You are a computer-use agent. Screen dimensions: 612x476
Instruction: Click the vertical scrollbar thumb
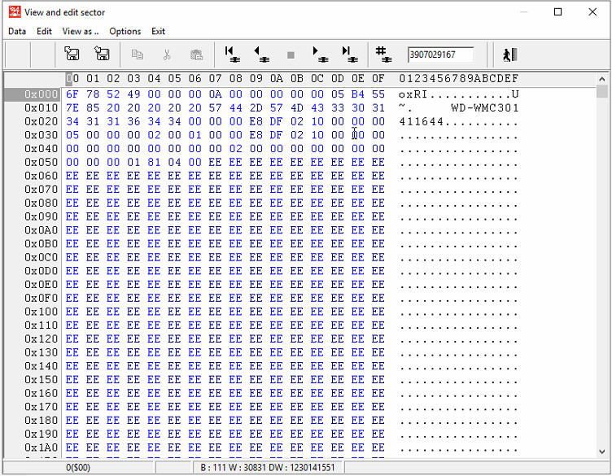pyautogui.click(x=602, y=92)
